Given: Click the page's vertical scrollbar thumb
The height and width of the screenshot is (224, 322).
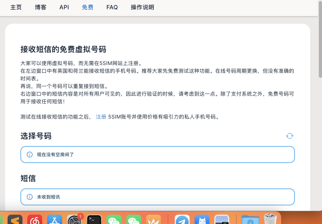Looking at the screenshot, I should pos(320,39).
